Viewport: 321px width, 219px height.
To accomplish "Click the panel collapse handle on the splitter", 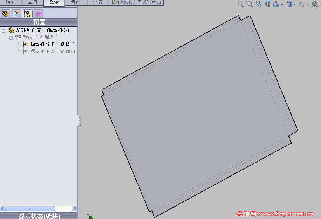I will click(x=79, y=120).
